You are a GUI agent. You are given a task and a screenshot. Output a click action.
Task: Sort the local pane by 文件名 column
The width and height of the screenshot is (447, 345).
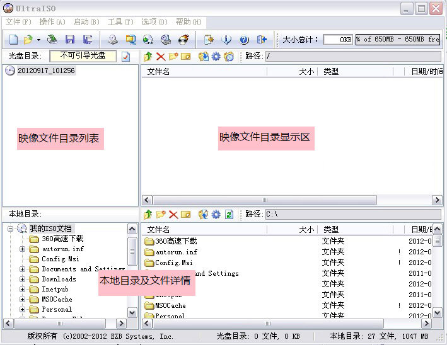point(204,229)
